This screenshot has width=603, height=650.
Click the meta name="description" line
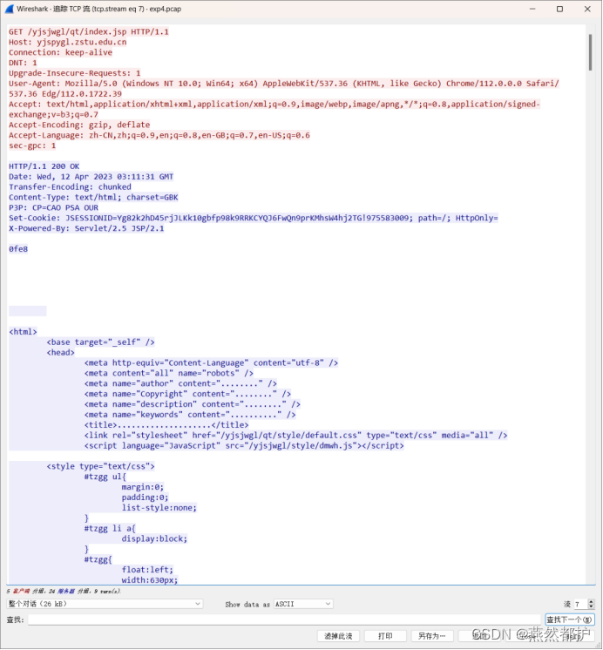click(192, 404)
